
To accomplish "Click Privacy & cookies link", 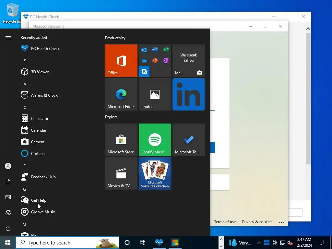I will coord(257,222).
